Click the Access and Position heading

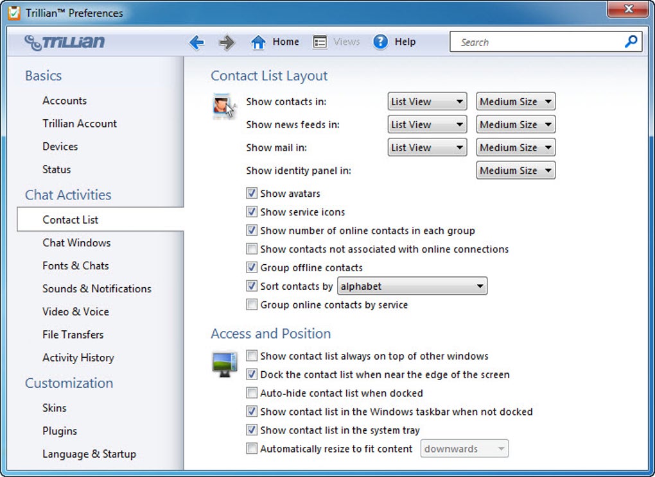[x=271, y=333]
